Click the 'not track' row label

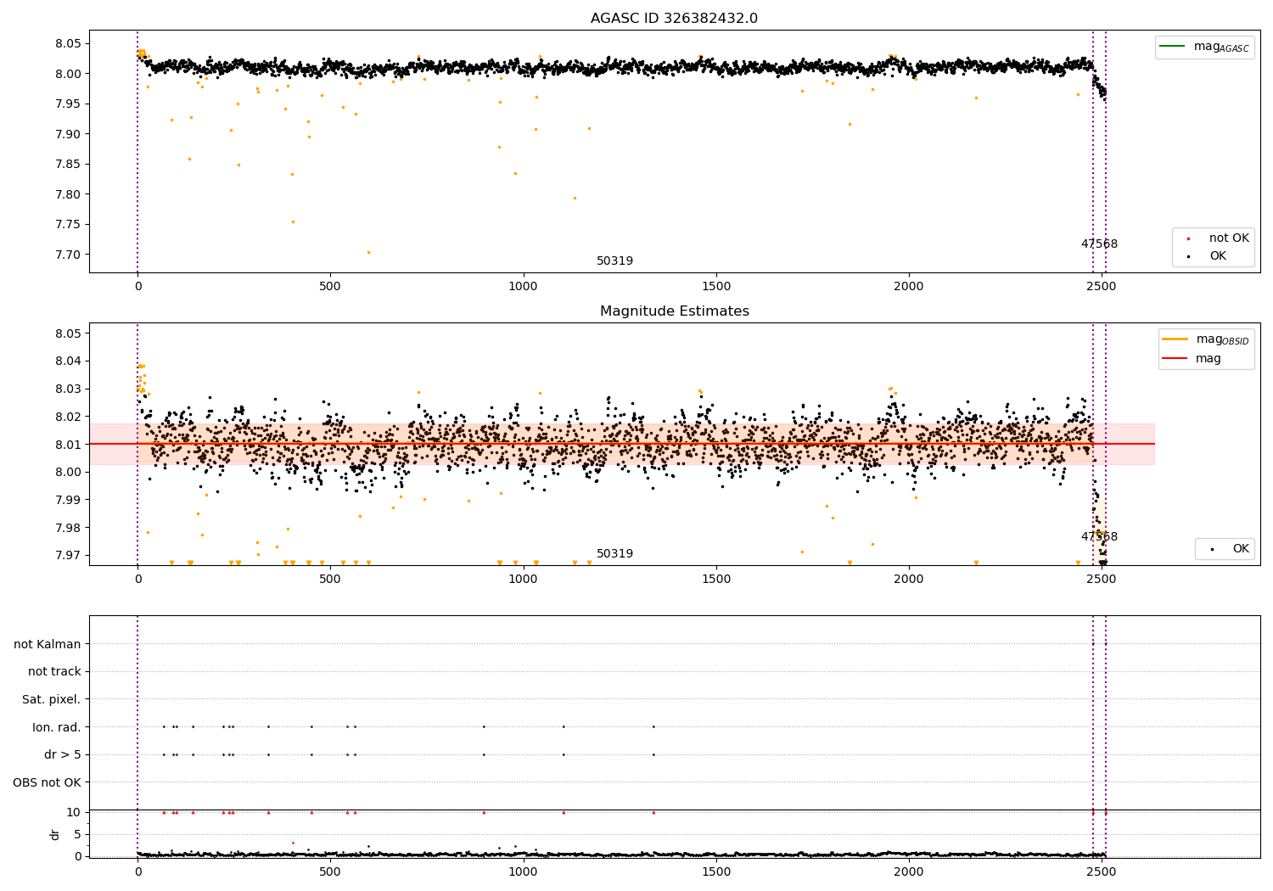coord(54,672)
